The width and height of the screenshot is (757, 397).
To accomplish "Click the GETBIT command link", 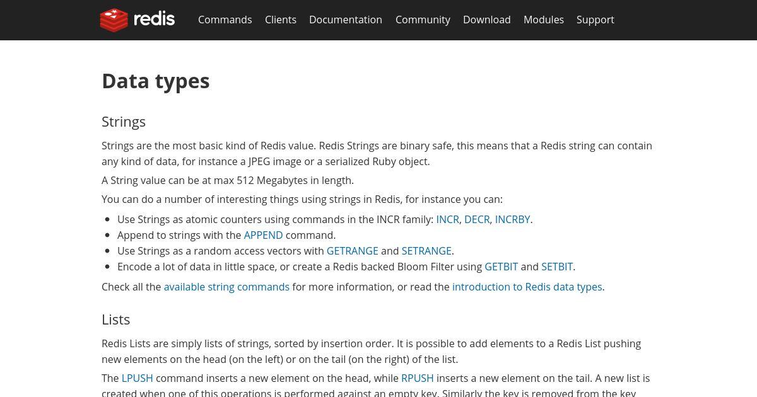I will 502,267.
